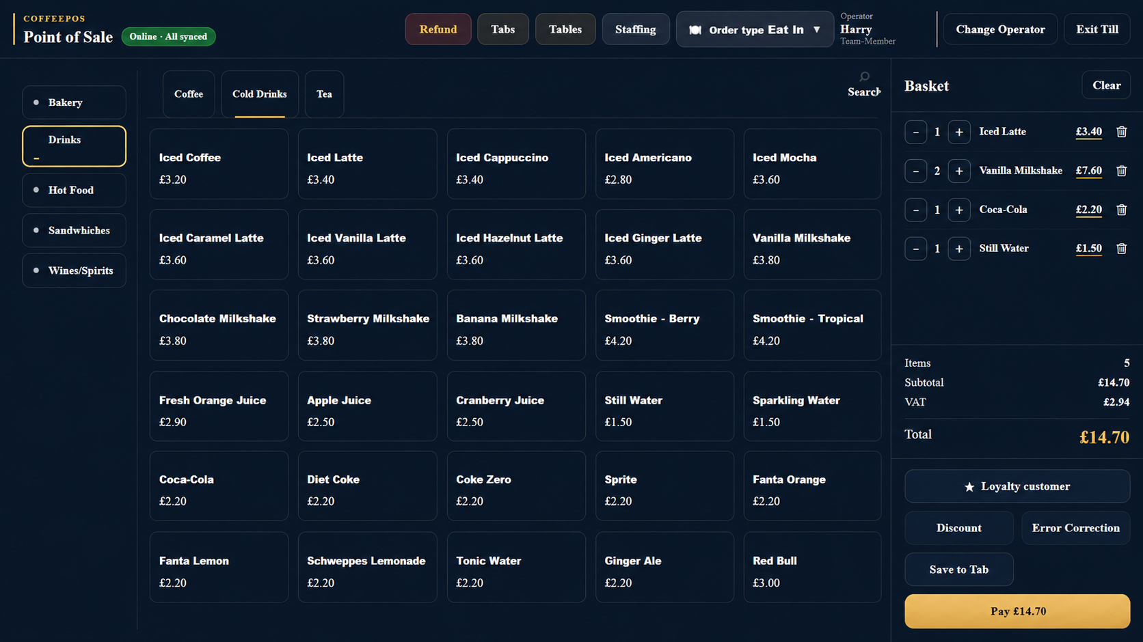Open the Tea tab
The height and width of the screenshot is (642, 1143).
tap(324, 94)
